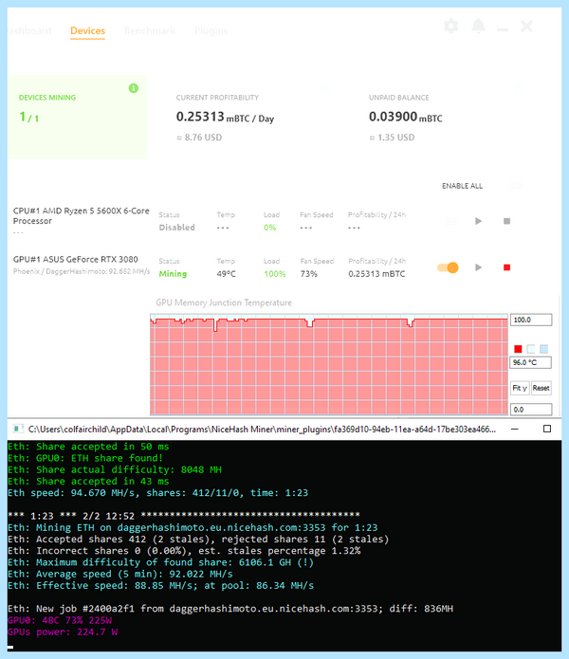Click the GPU#1 0.25313 mBTC profitability value
Screen dimensions: 569x659
[x=376, y=274]
